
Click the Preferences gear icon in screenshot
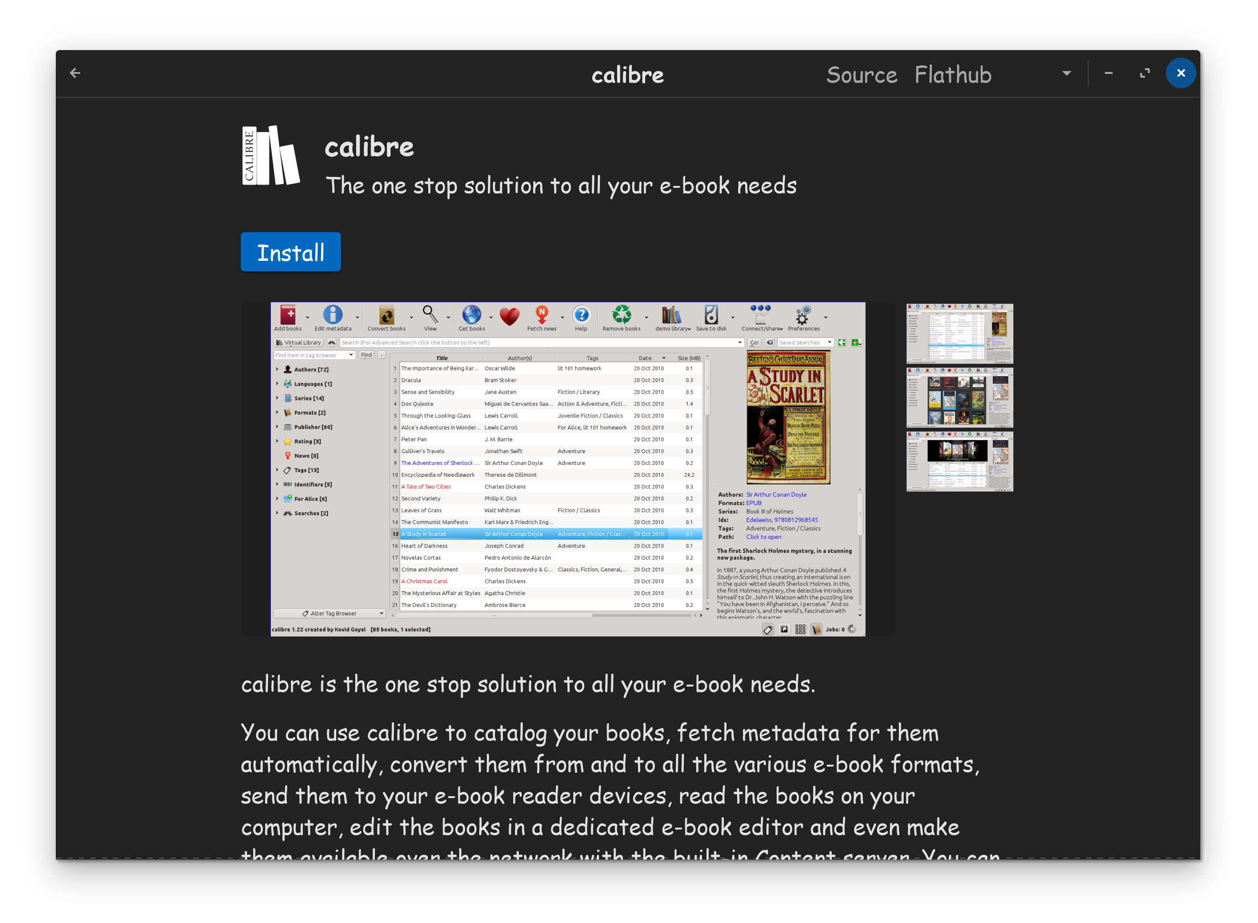click(803, 316)
